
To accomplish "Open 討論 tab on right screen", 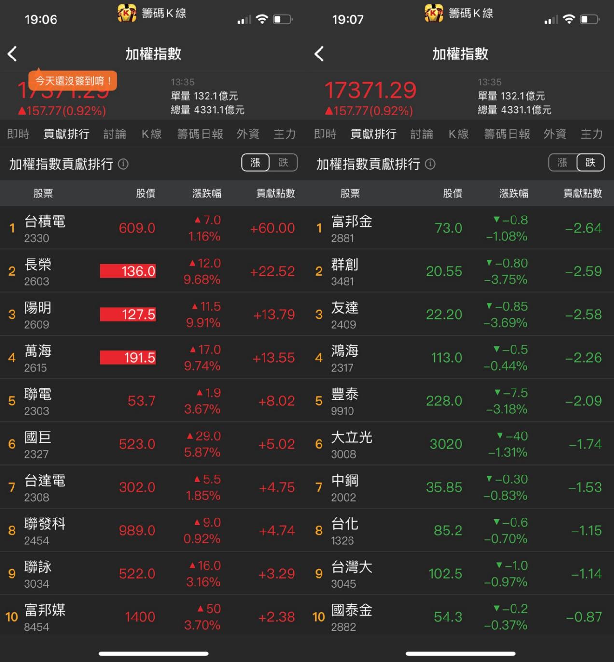I will (422, 134).
